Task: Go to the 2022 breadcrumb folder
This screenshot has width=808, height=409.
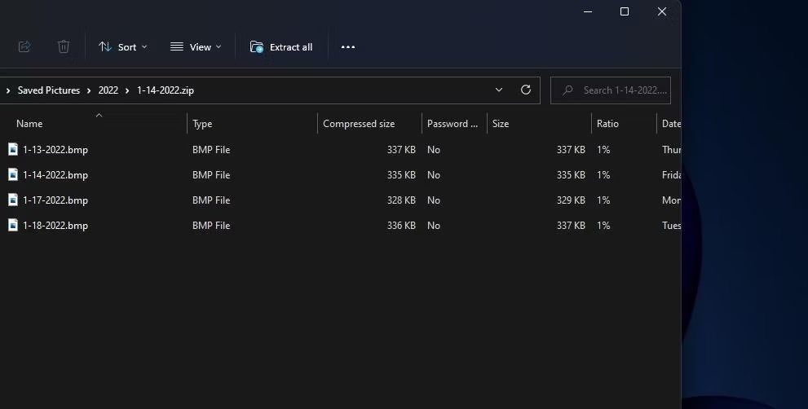Action: pos(108,90)
